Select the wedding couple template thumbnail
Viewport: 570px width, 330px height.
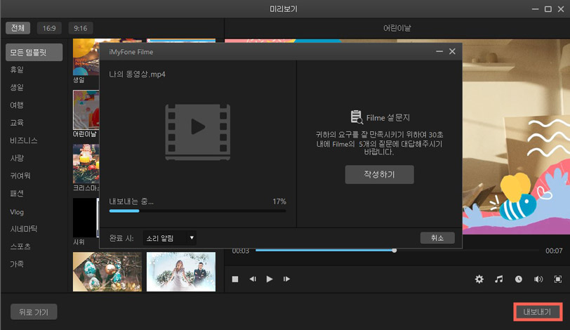181,272
